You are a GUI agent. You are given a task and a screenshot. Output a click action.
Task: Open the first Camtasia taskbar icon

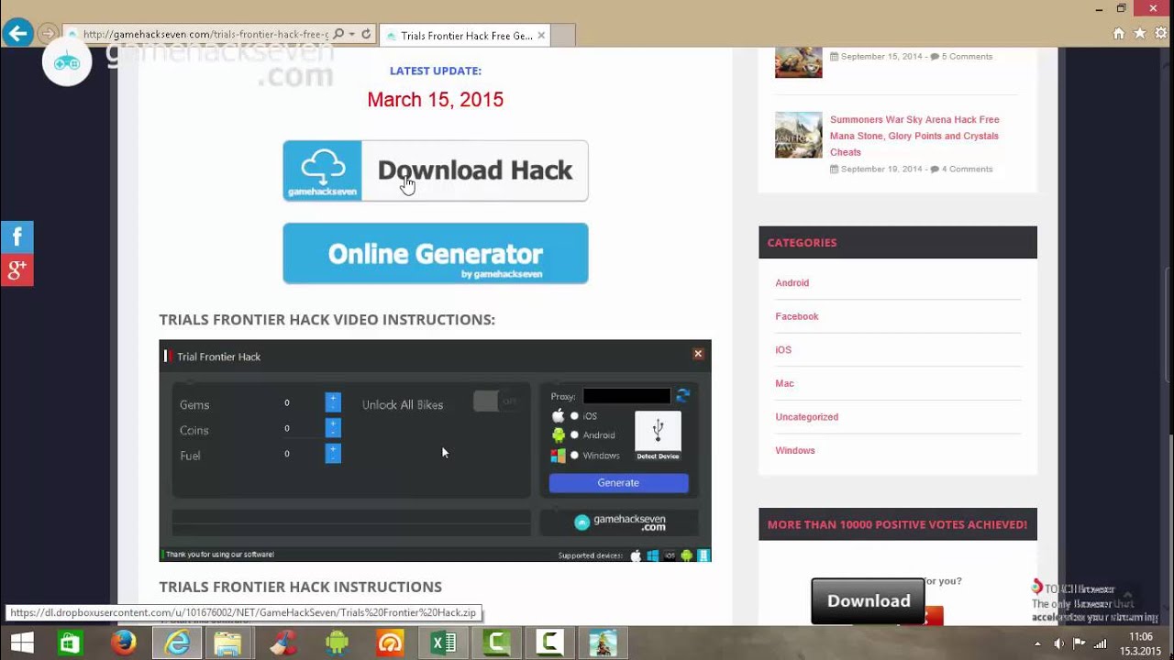point(497,643)
